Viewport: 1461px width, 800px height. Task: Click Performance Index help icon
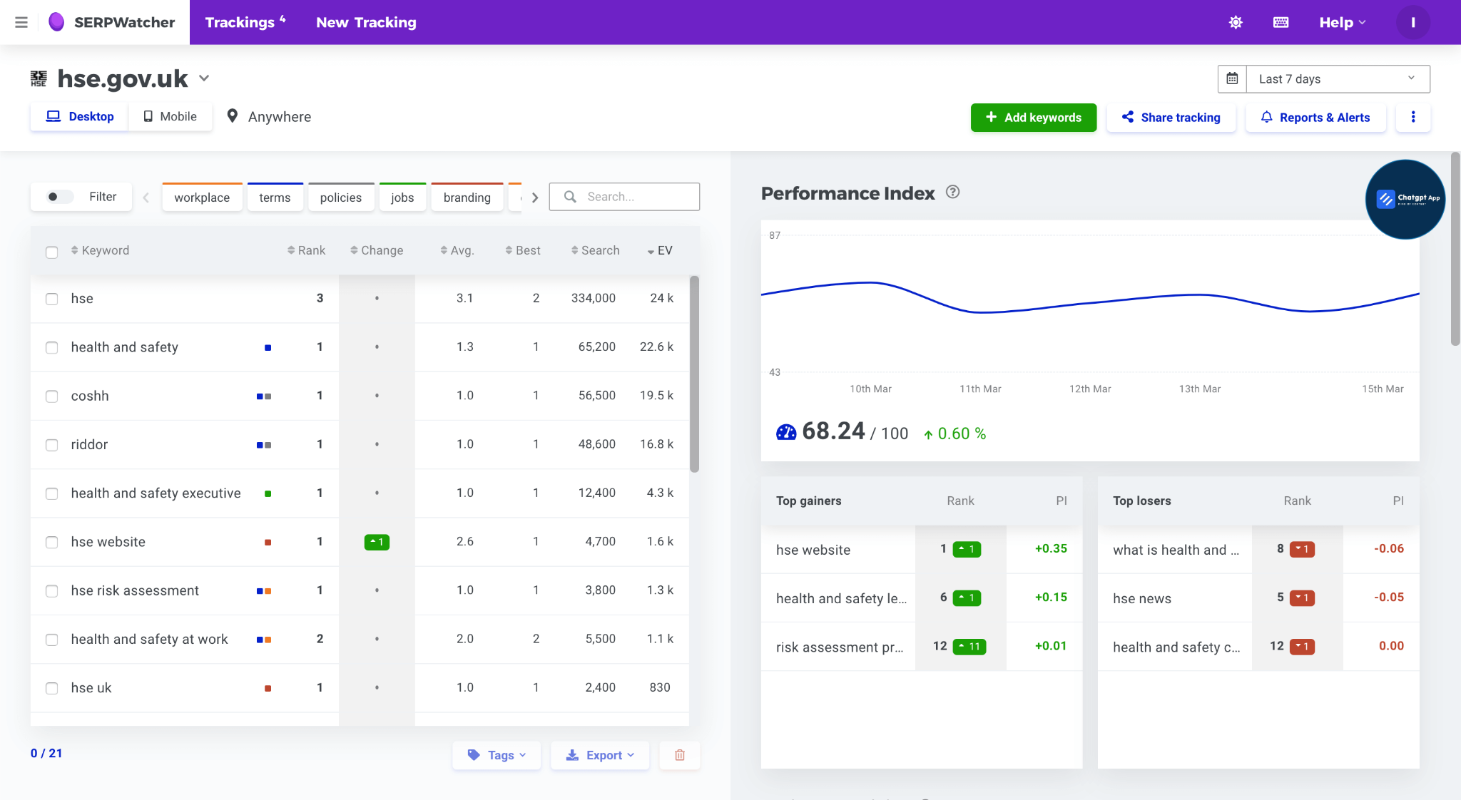click(952, 192)
